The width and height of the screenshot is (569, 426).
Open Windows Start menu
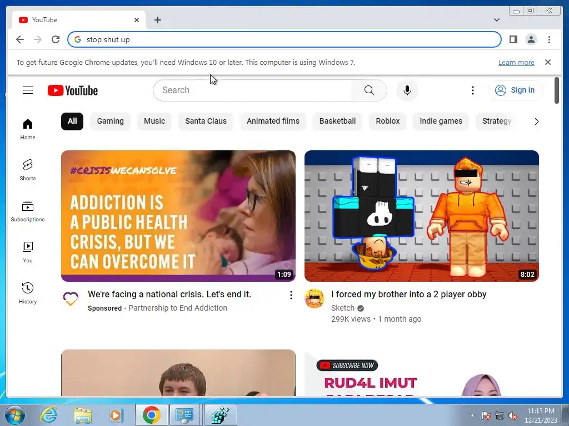[14, 415]
